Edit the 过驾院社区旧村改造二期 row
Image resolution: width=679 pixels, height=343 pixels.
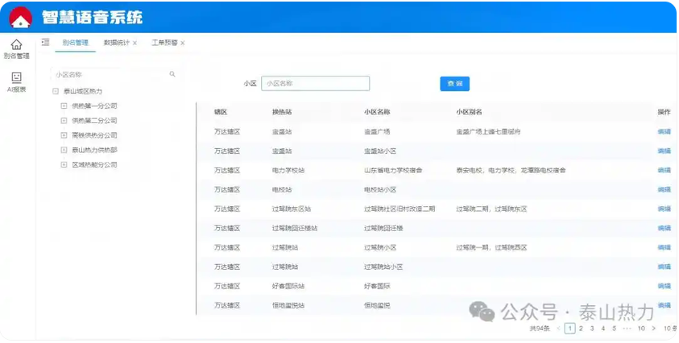tap(664, 209)
